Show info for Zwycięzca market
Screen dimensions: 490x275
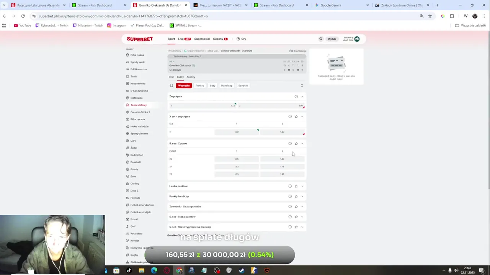(x=296, y=97)
